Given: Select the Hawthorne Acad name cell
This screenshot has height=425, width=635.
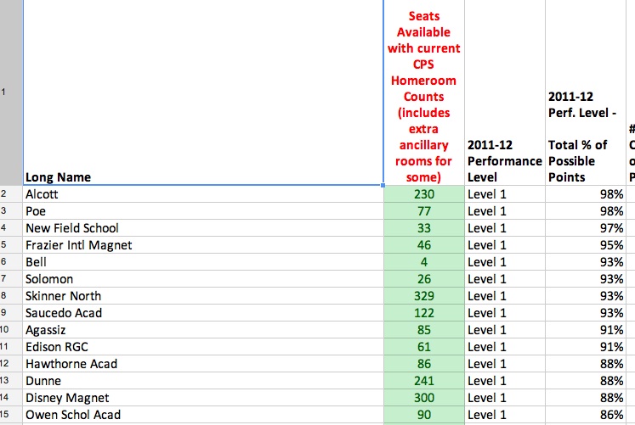Looking at the screenshot, I should pyautogui.click(x=202, y=364).
